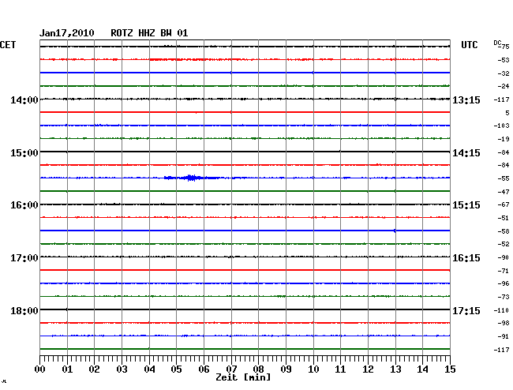
Task: Click the Zeit [min] axis title
Action: click(x=243, y=377)
